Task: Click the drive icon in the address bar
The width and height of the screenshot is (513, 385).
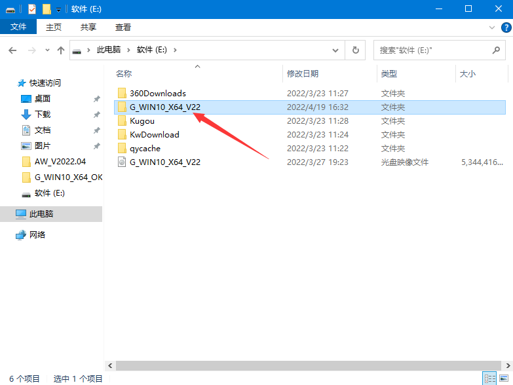Action: (x=77, y=50)
